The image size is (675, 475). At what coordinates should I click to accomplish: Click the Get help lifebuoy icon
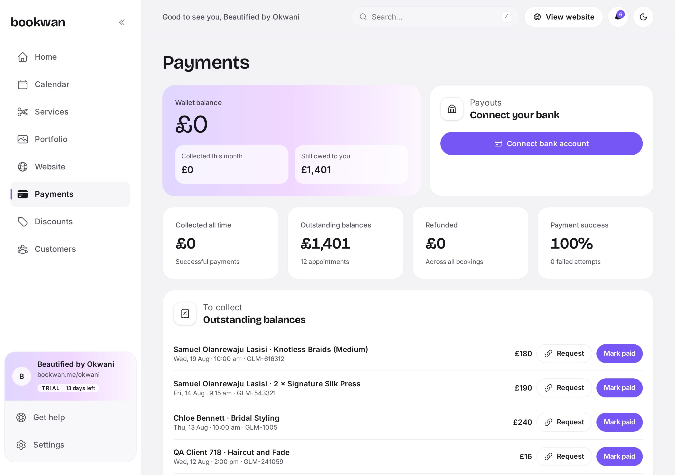[x=21, y=417]
